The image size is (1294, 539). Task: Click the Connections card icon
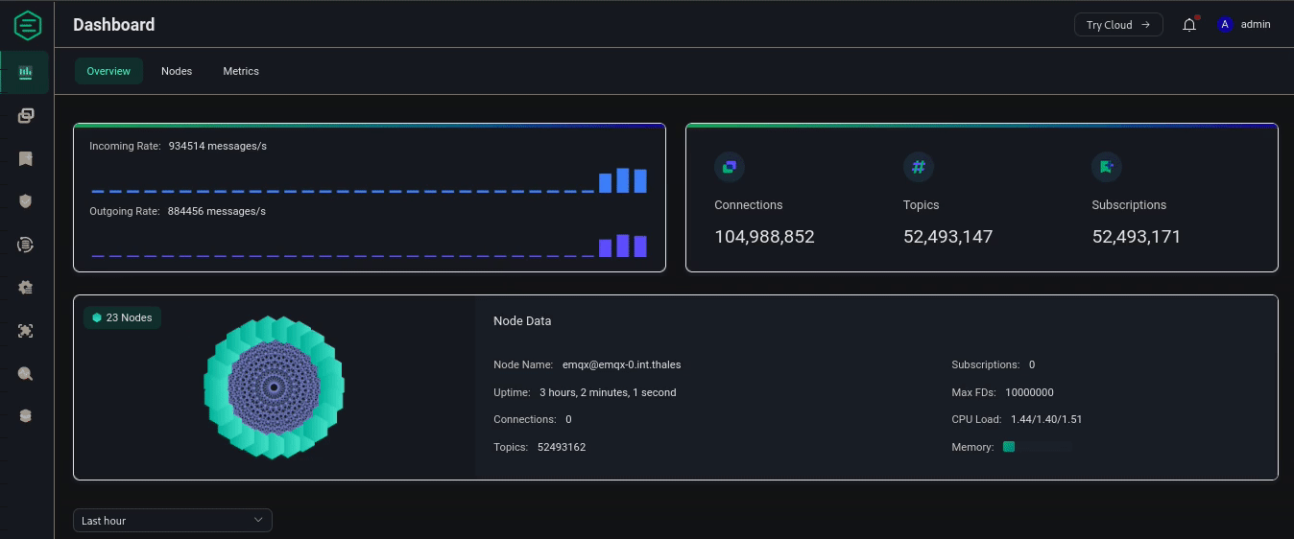click(x=730, y=167)
